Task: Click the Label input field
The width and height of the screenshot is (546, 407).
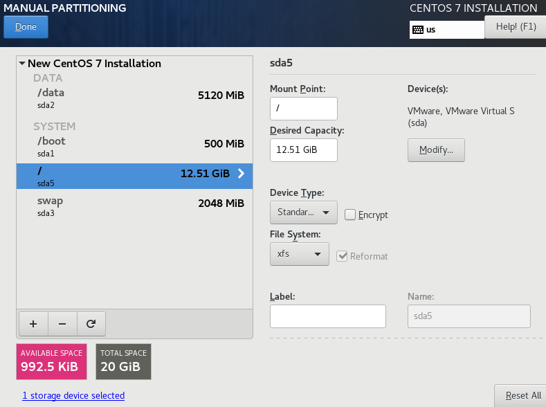Action: [328, 316]
